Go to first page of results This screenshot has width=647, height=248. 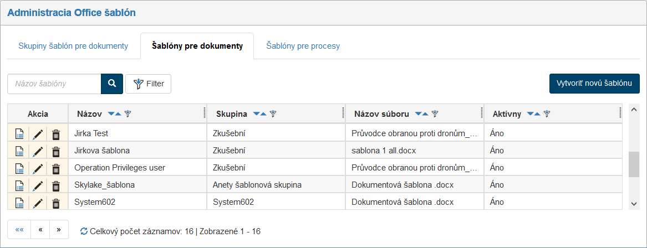coord(19,230)
